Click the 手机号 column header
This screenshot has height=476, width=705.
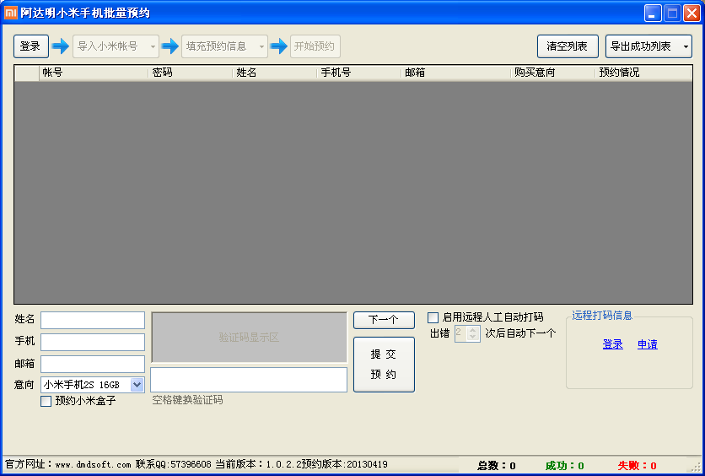pyautogui.click(x=358, y=73)
